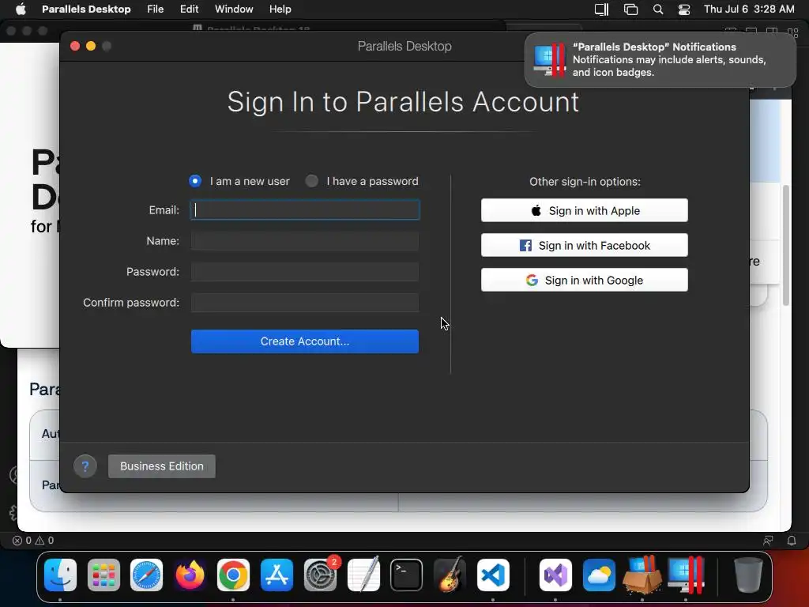Image resolution: width=809 pixels, height=607 pixels.
Task: Focus the Email input field
Action: tap(305, 210)
